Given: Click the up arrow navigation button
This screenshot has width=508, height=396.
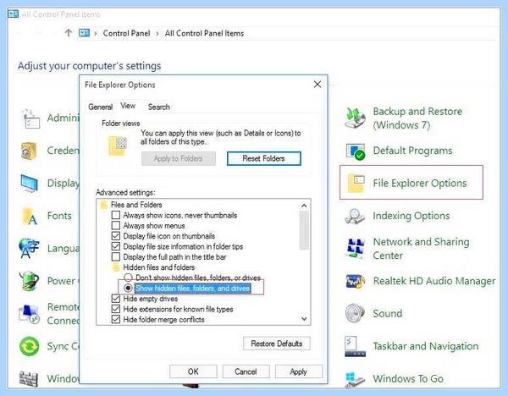Looking at the screenshot, I should (x=69, y=33).
